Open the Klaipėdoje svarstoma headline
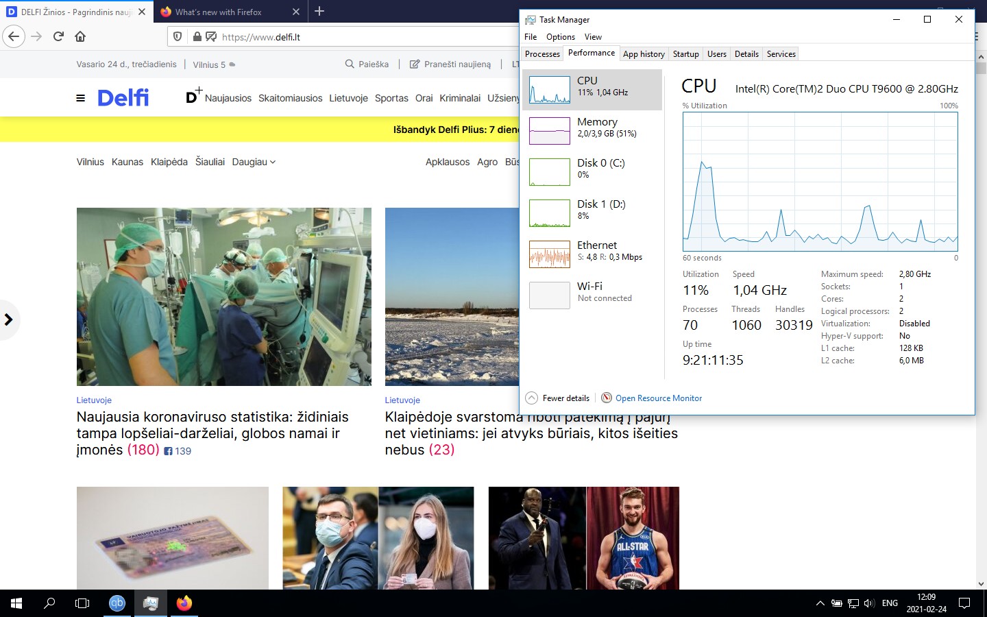This screenshot has width=987, height=617. coord(531,433)
